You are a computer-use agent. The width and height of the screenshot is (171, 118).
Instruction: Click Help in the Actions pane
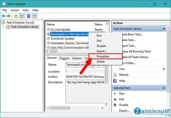click(x=122, y=81)
